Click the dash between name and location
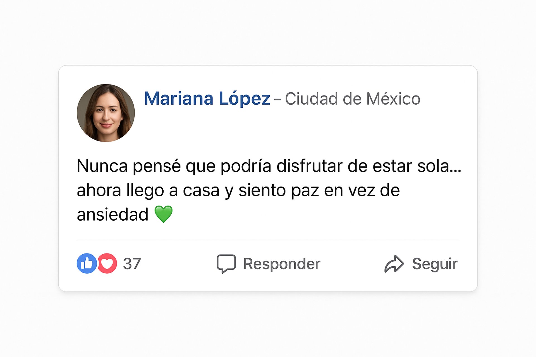Viewport: 536px width, 357px height. tap(277, 99)
